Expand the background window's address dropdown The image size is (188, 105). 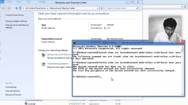[x=182, y=7]
